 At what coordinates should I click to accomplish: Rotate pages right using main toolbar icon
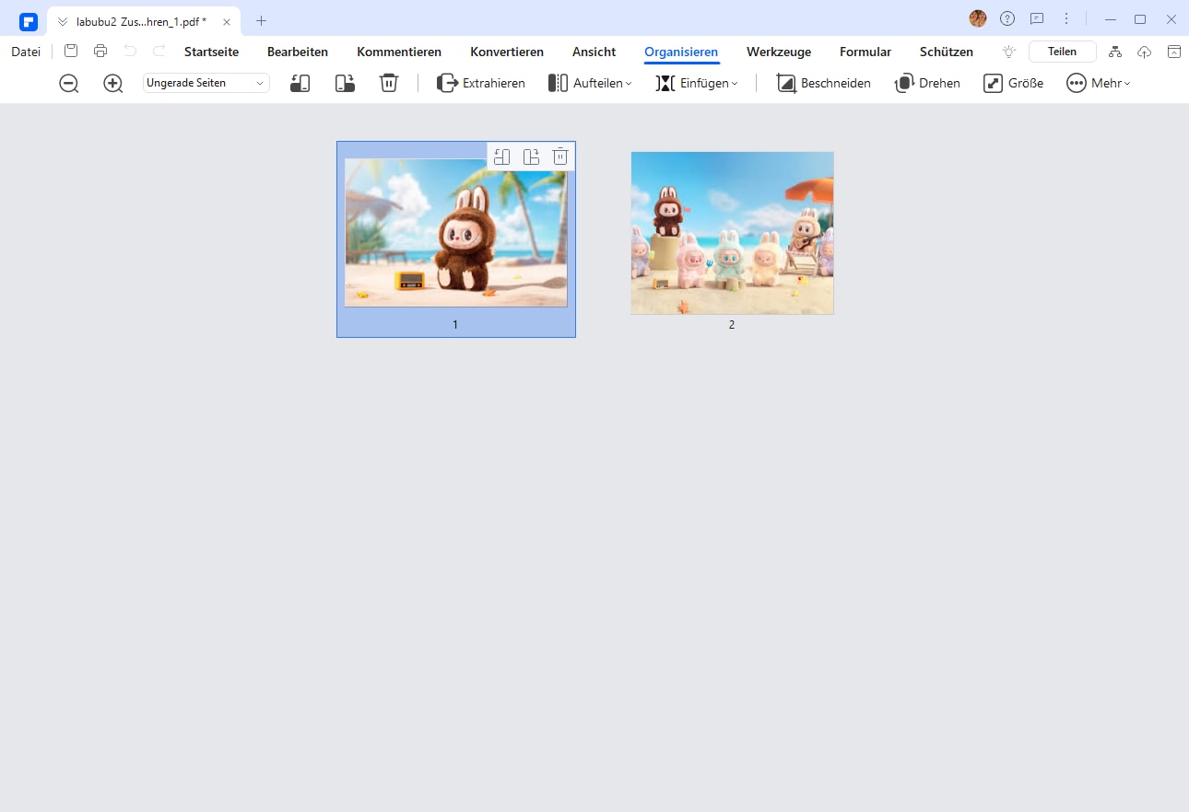(345, 83)
